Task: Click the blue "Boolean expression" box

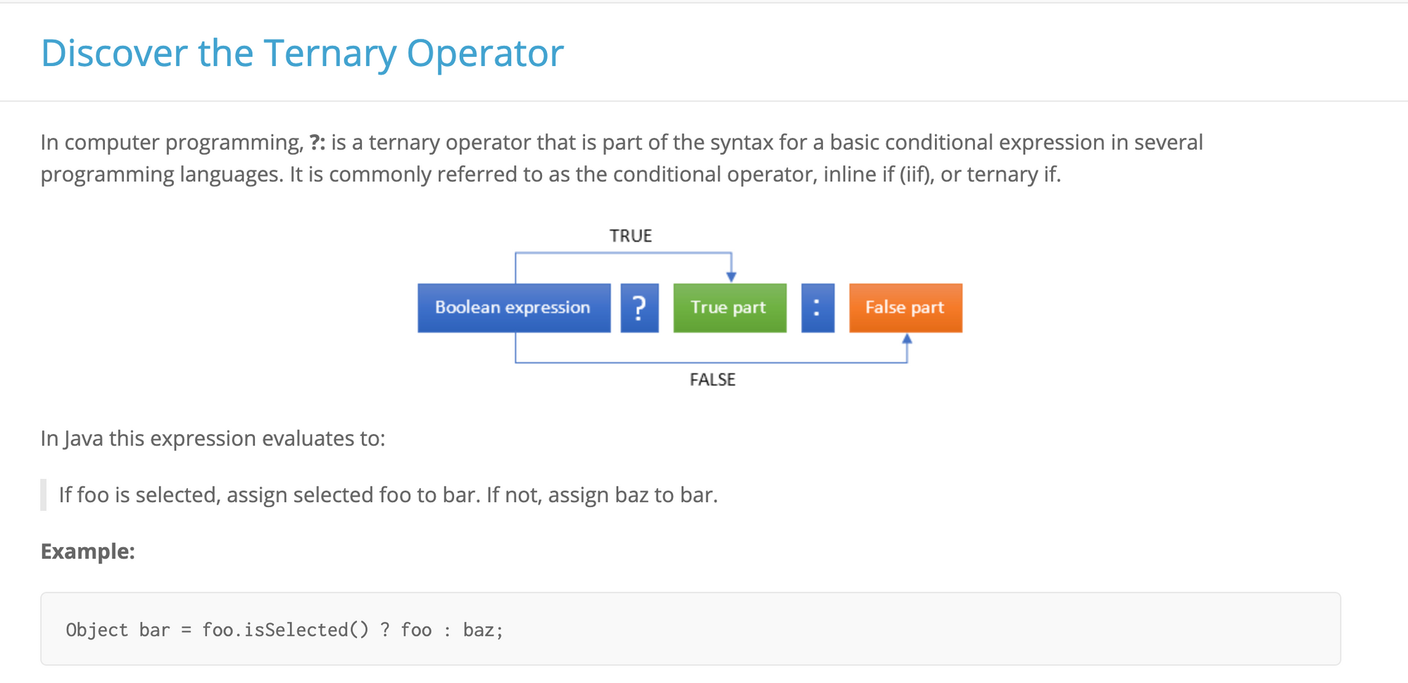Action: pos(513,308)
